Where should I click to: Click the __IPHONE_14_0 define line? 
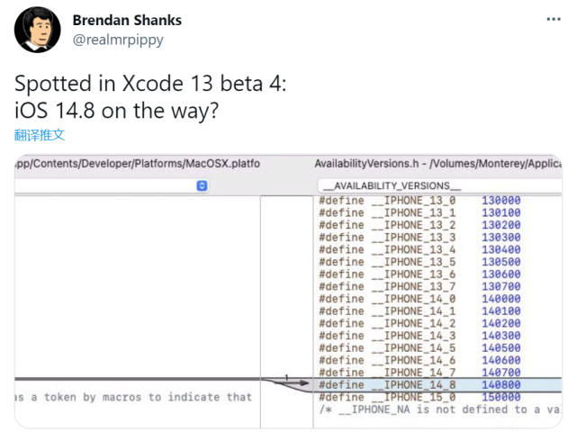(x=387, y=299)
